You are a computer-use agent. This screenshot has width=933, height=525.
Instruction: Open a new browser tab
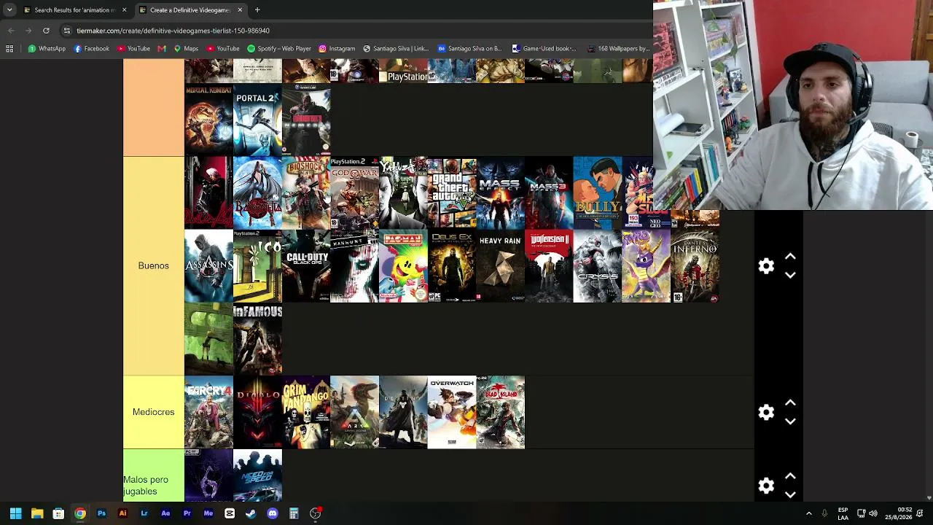(x=257, y=10)
